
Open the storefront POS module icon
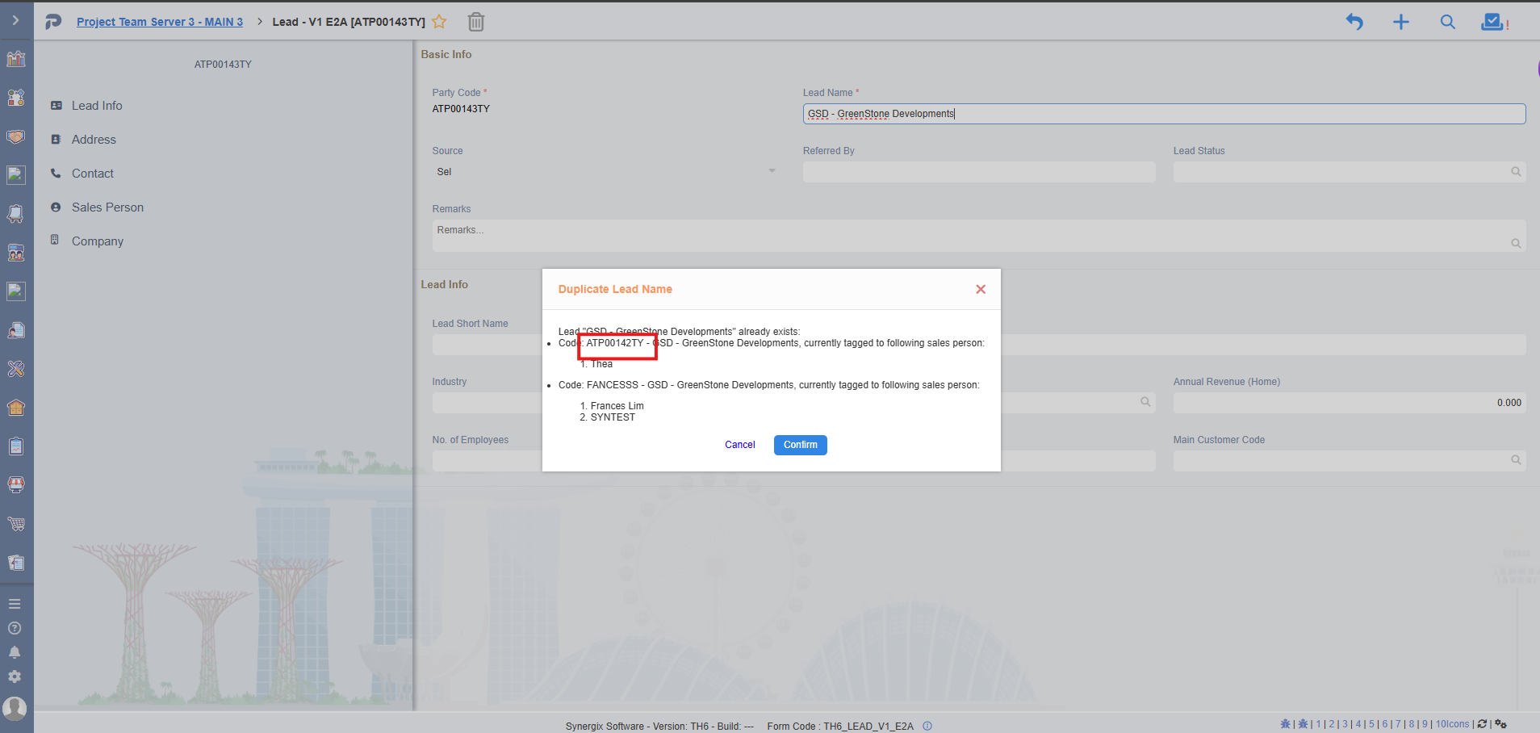(x=16, y=485)
